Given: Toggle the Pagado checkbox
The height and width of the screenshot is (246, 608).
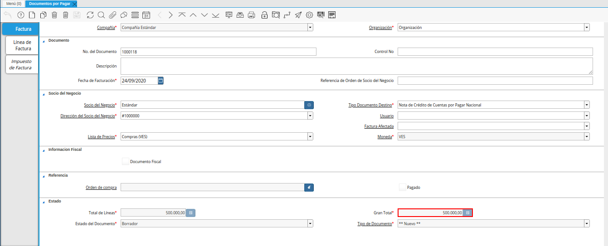Looking at the screenshot, I should point(402,187).
